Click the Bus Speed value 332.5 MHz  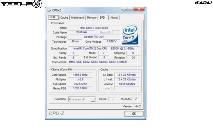(x=80, y=84)
